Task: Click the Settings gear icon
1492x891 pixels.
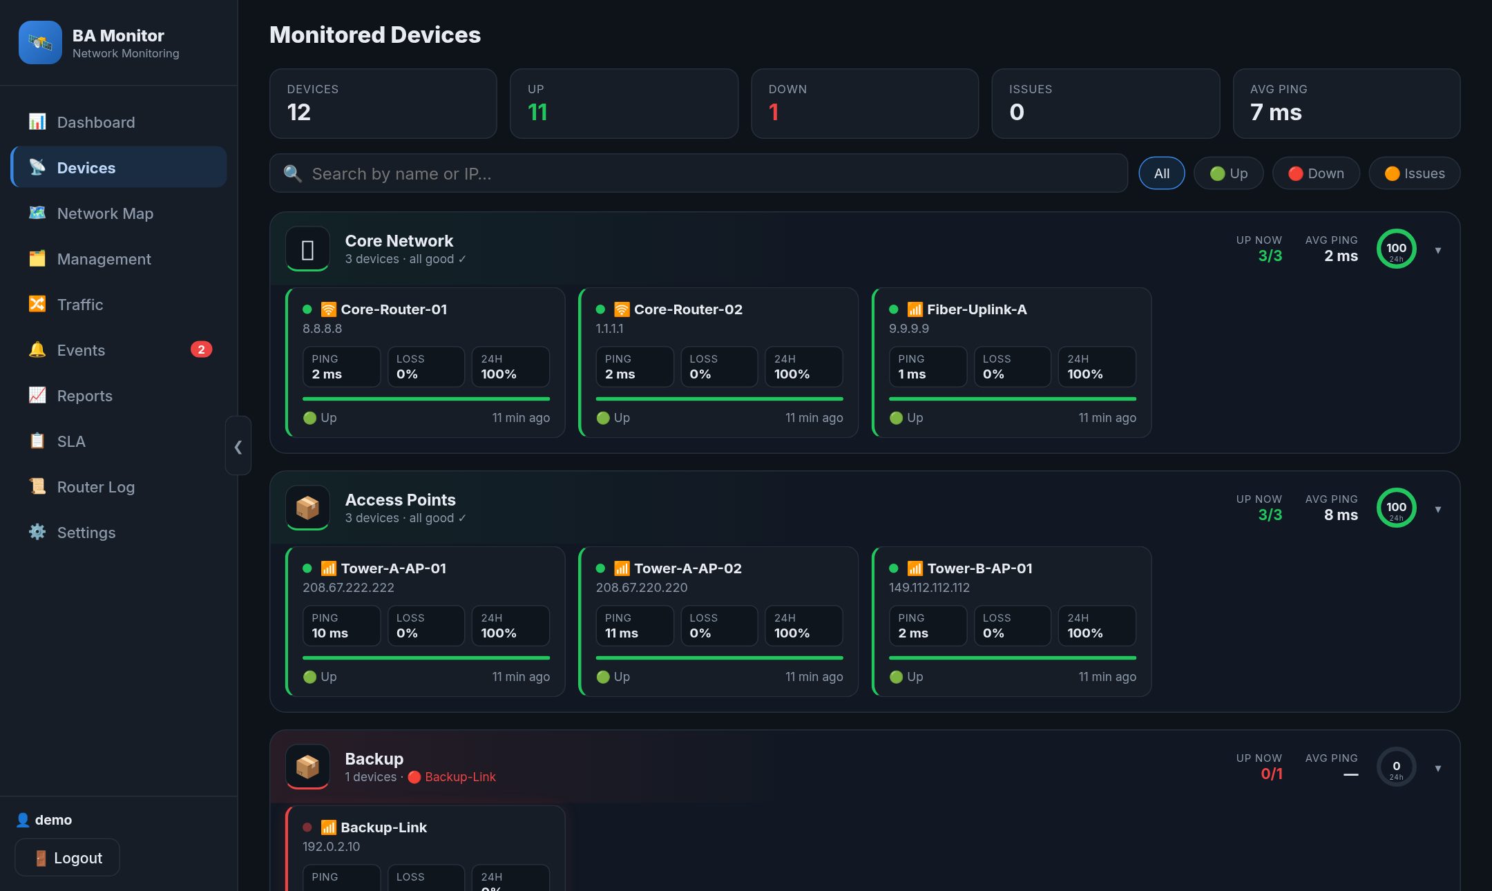Action: (37, 532)
